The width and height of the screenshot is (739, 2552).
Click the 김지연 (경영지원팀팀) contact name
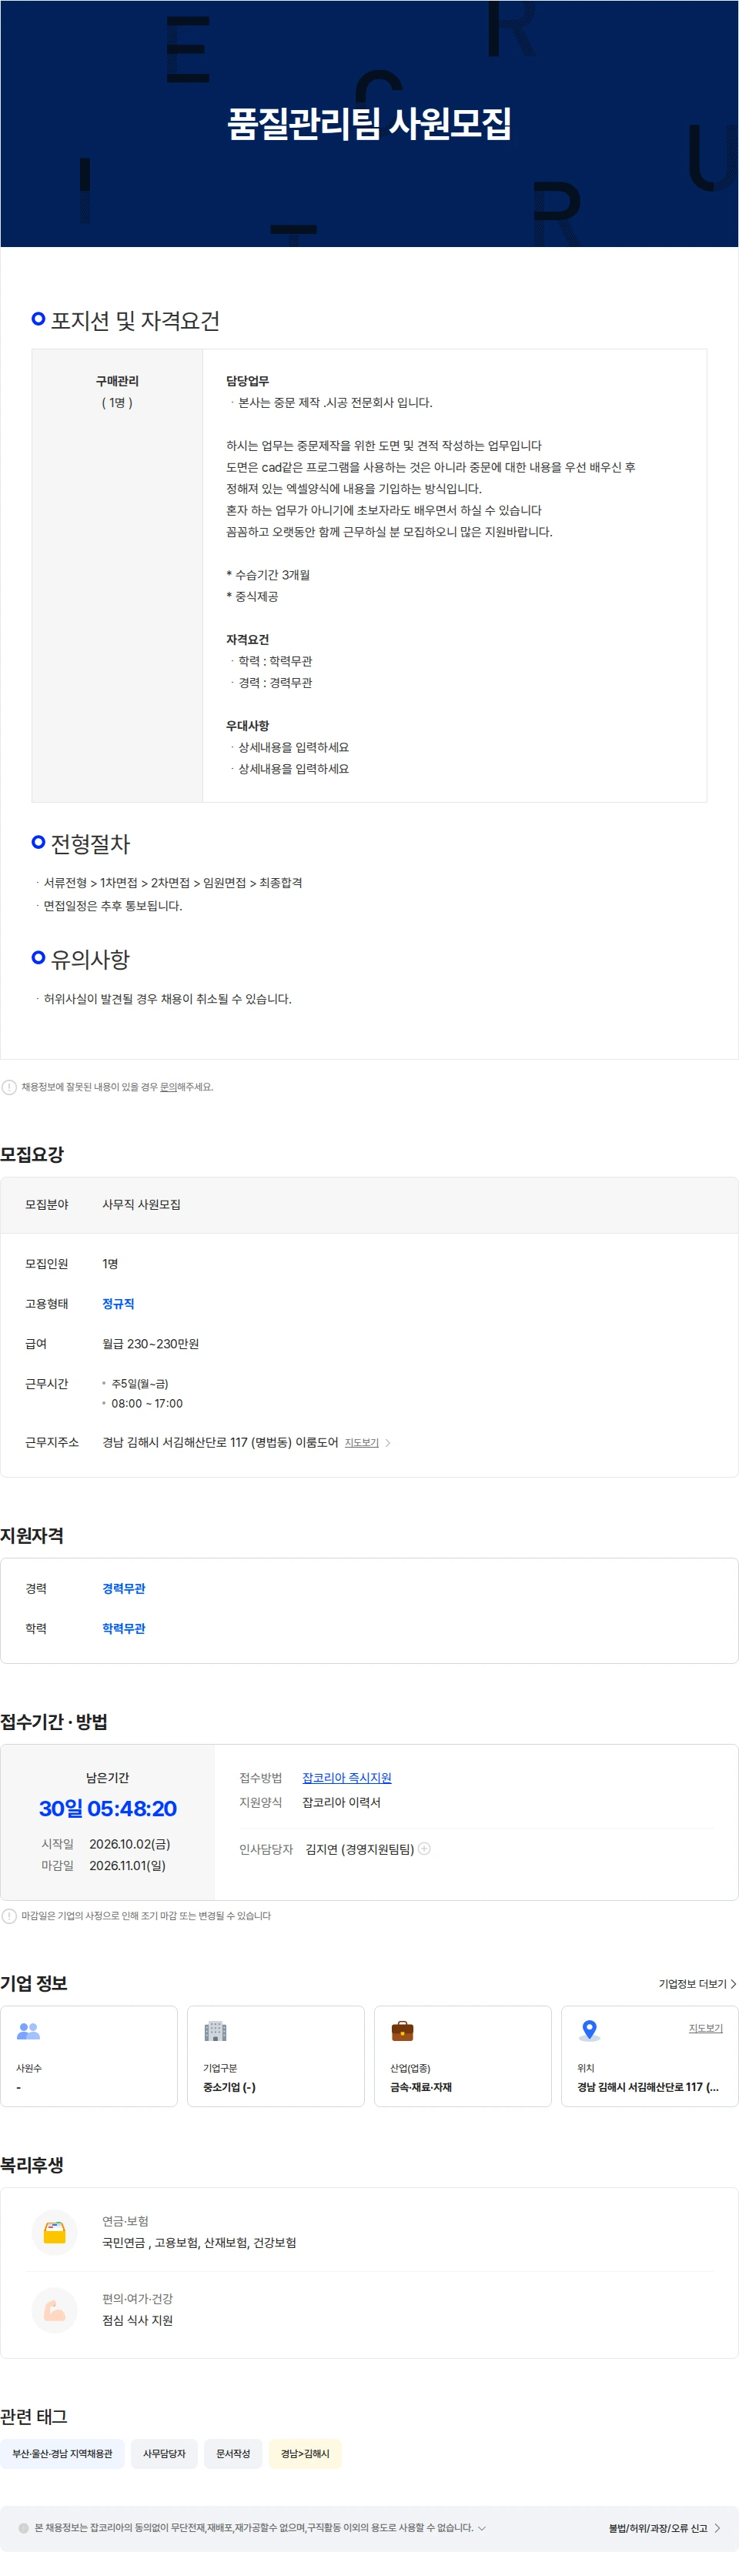[359, 1849]
